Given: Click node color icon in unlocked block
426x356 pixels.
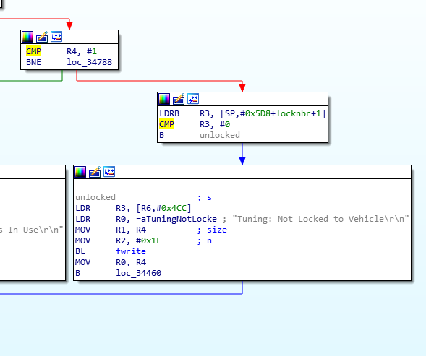Looking at the screenshot, I should pyautogui.click(x=80, y=172).
